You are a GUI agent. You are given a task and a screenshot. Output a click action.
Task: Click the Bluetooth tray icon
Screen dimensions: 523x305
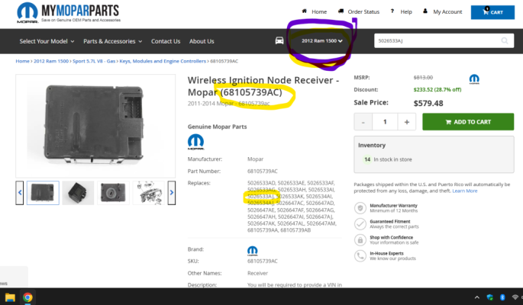click(502, 297)
